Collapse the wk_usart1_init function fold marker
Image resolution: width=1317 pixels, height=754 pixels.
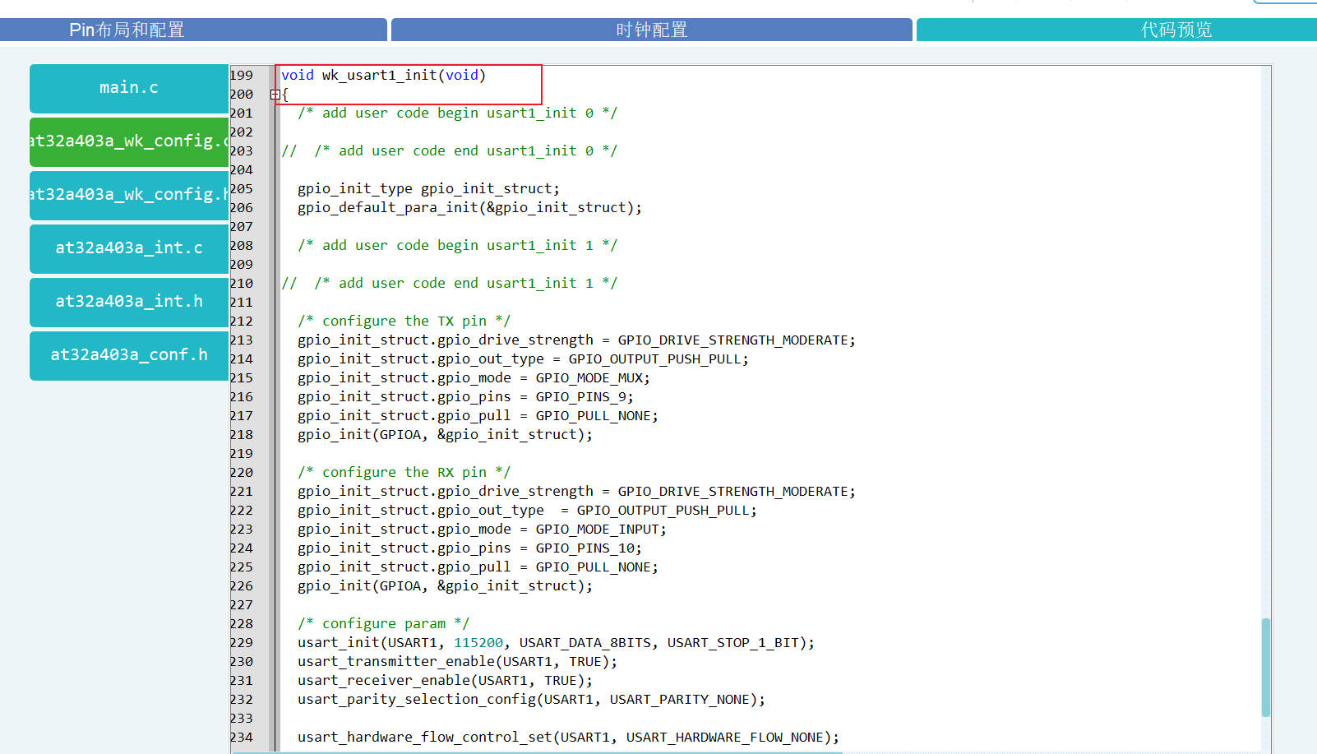[275, 95]
